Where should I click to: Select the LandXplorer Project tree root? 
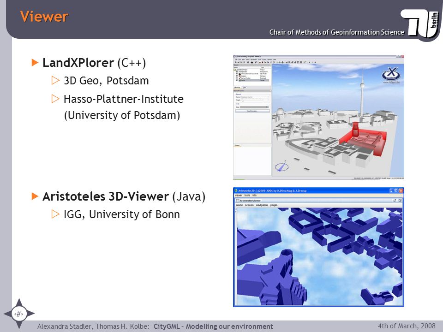[241, 70]
